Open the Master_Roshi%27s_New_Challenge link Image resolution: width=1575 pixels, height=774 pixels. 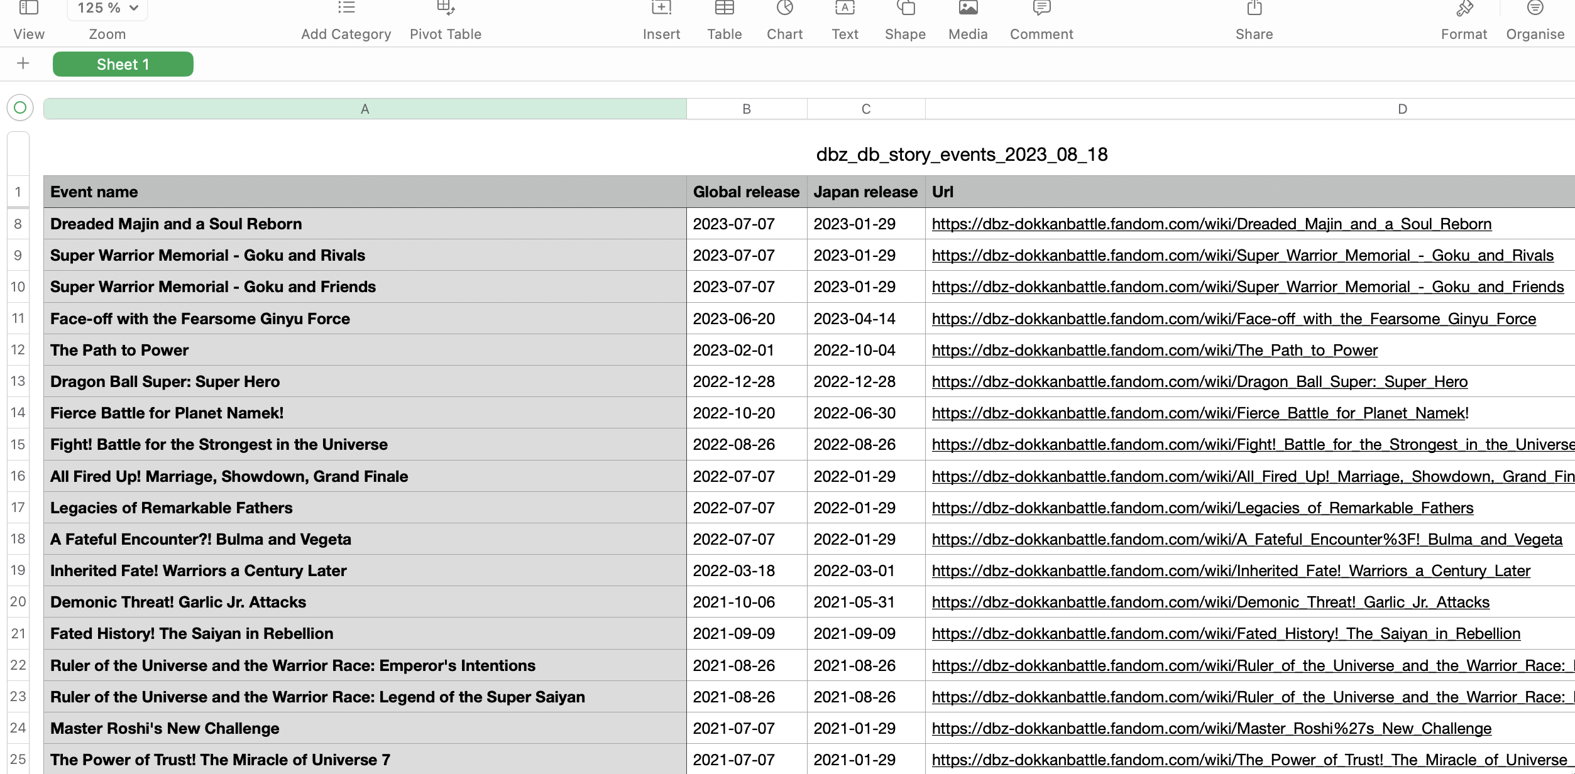[1212, 729]
